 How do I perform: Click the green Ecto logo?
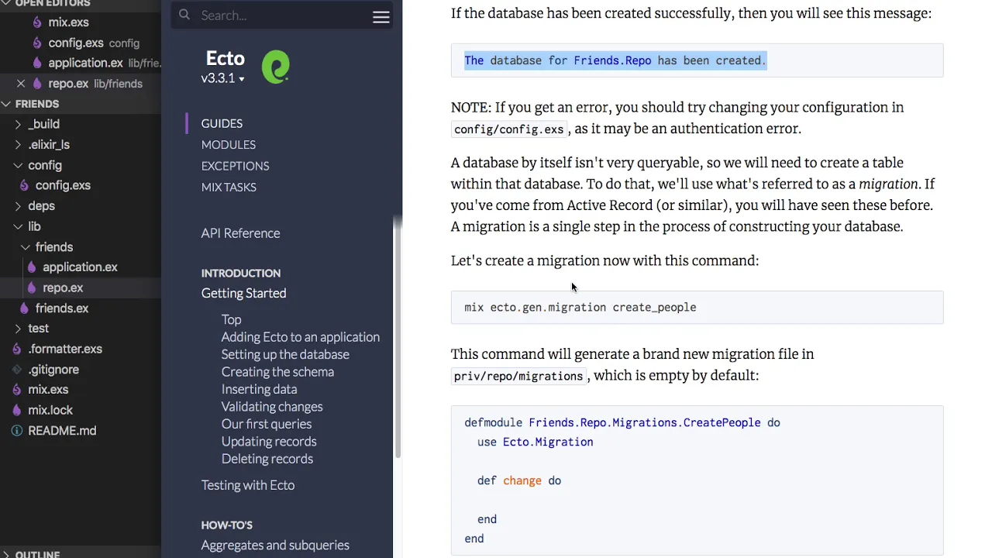tap(275, 67)
